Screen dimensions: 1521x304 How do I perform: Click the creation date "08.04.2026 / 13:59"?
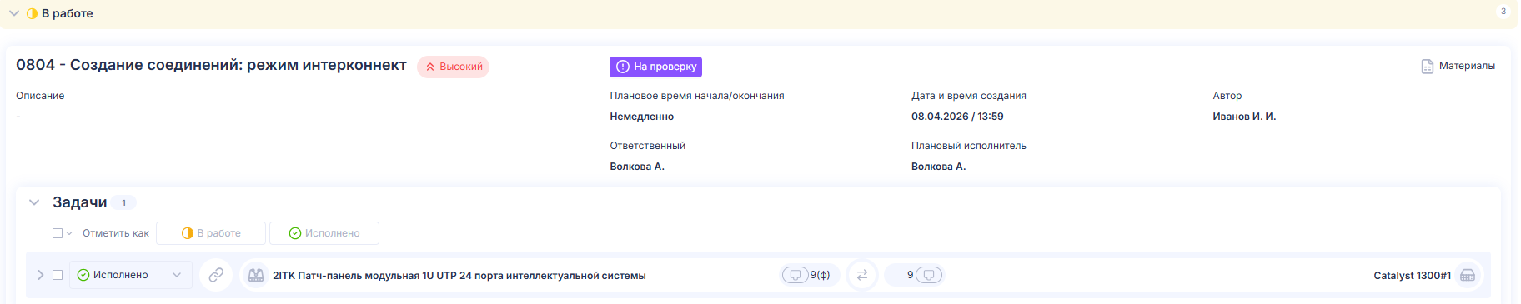[x=957, y=117]
